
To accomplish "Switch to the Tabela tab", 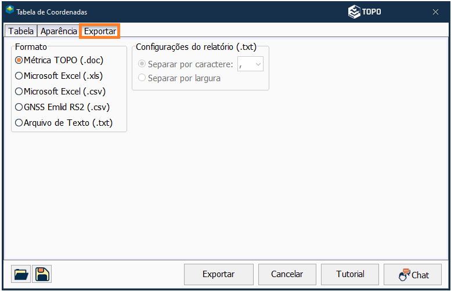I will (21, 31).
